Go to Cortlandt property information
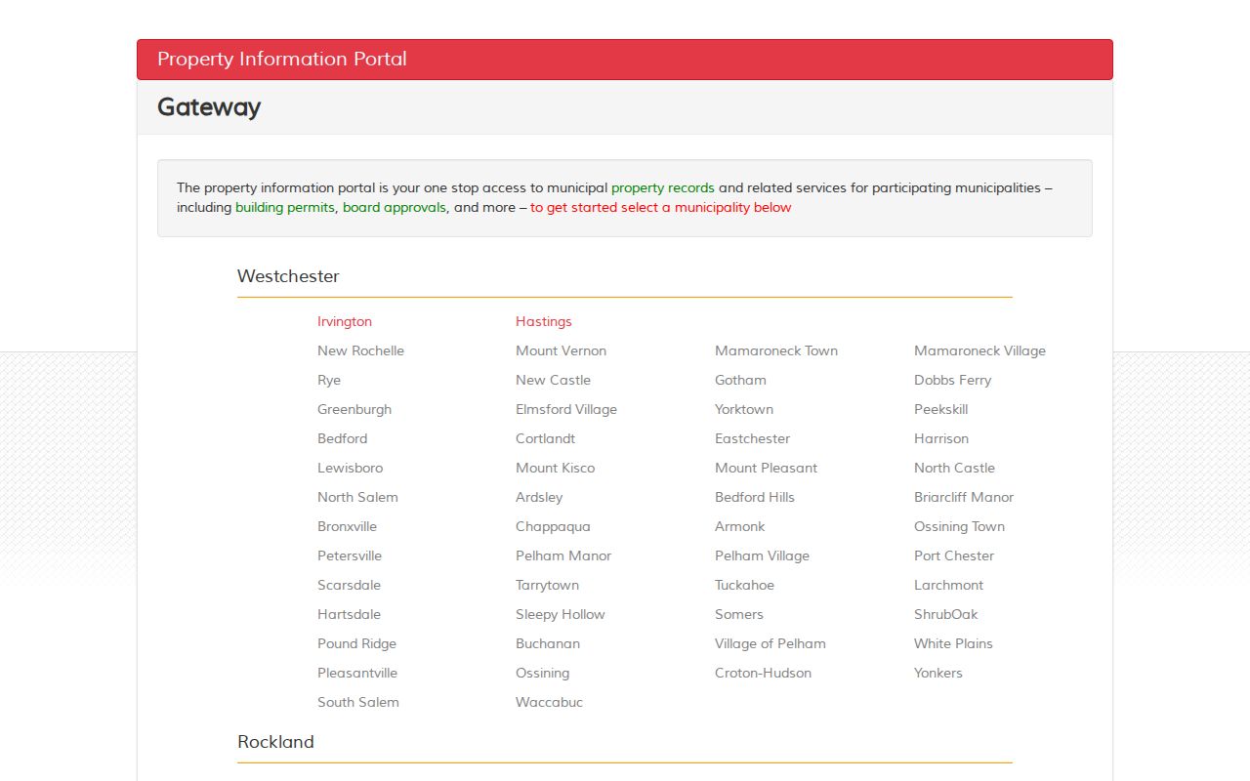This screenshot has width=1250, height=781. pos(545,438)
